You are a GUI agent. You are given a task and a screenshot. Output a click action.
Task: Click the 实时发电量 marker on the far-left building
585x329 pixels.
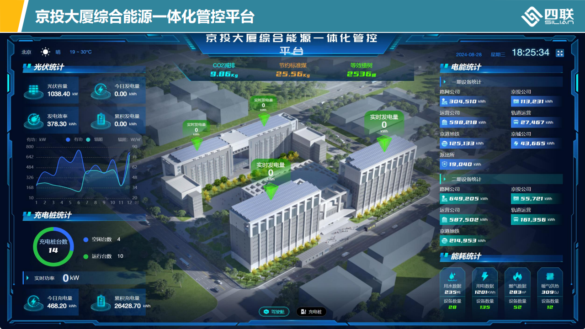197,135
